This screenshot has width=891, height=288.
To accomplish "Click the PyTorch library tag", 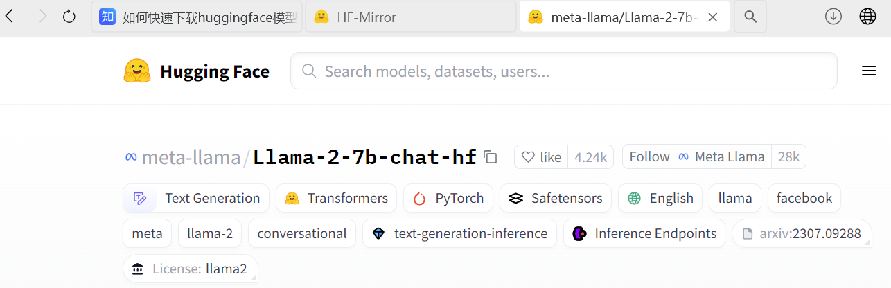I will tap(448, 198).
